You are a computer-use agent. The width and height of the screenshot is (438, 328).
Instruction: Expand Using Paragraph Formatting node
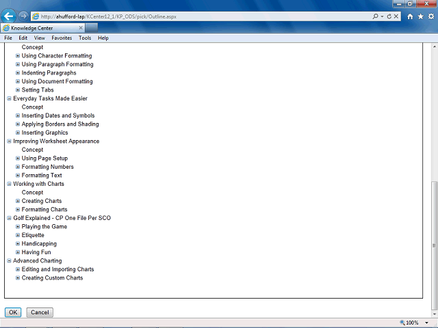pos(18,64)
